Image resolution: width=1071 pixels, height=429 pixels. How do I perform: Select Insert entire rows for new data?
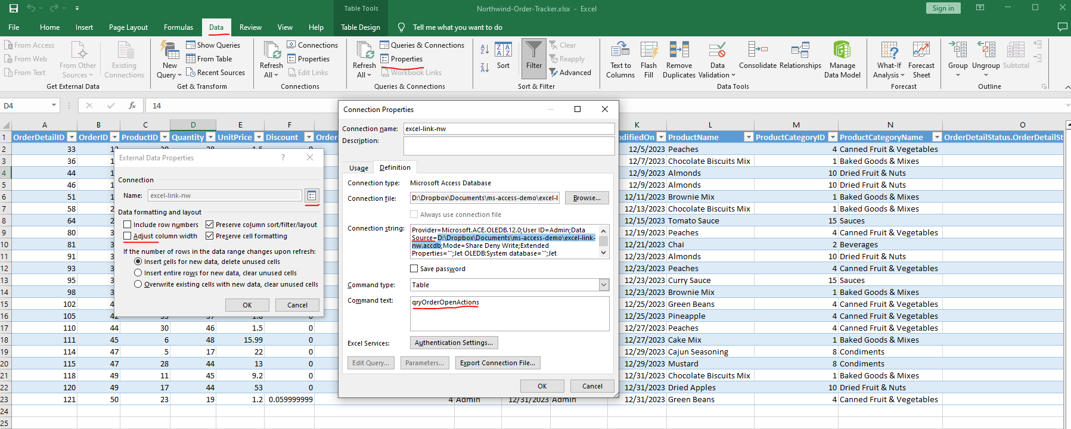tap(138, 273)
